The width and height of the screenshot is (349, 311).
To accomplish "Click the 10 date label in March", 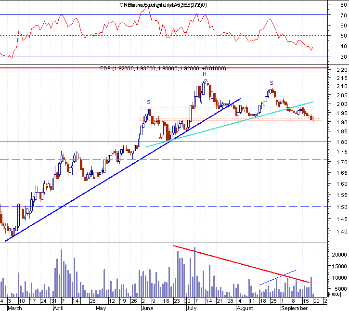I will click(x=22, y=301).
